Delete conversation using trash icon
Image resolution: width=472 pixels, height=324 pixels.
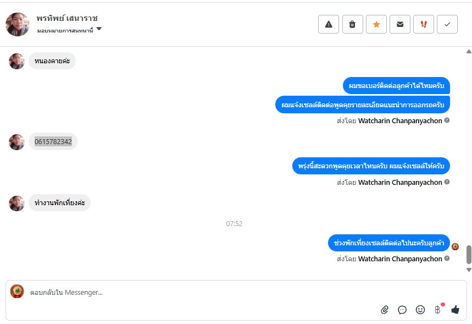[x=352, y=24]
